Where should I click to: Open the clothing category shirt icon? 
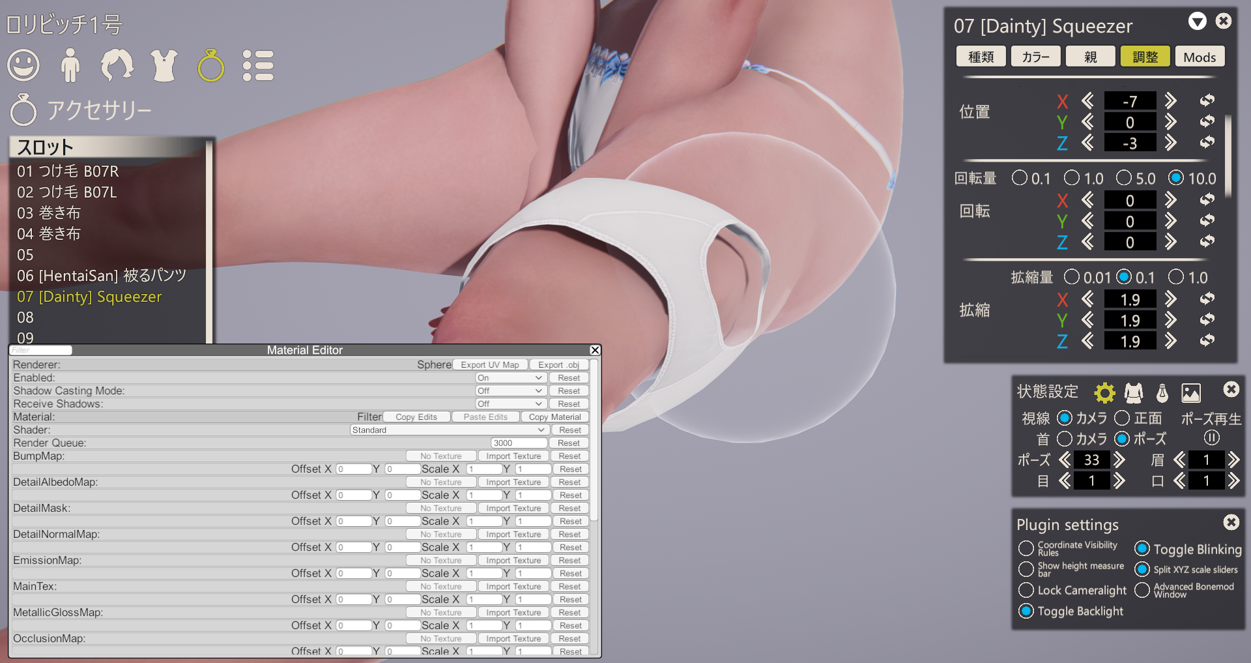click(x=164, y=65)
